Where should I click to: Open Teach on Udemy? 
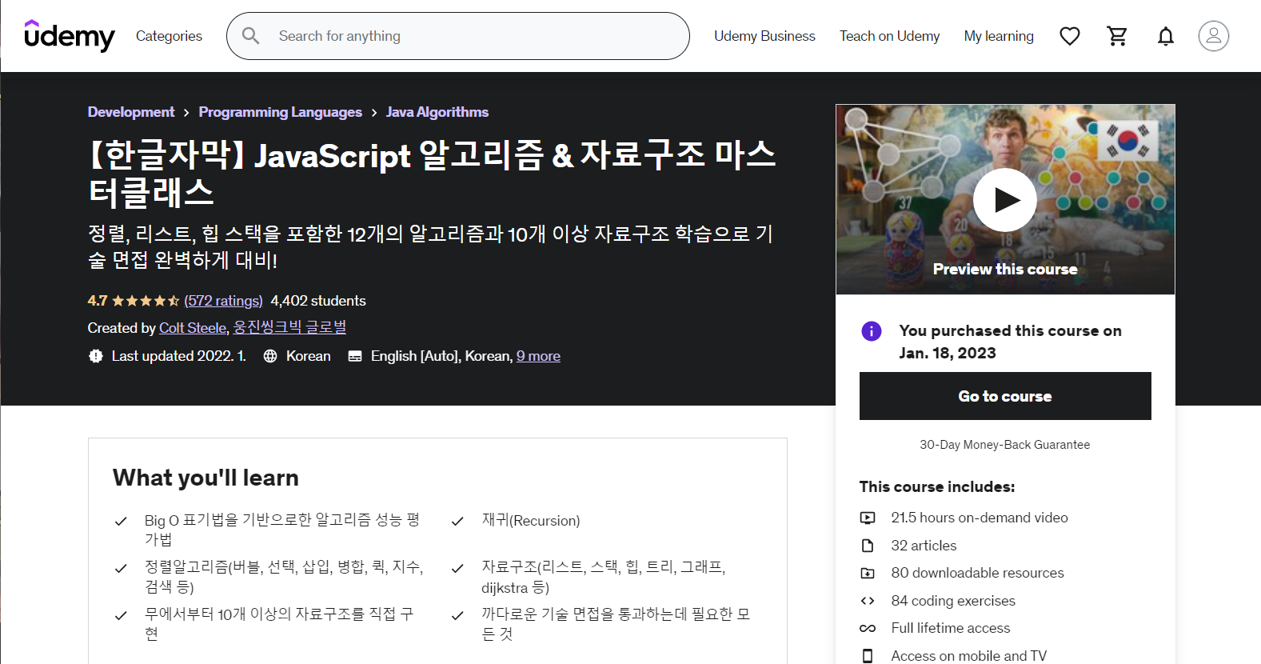889,36
